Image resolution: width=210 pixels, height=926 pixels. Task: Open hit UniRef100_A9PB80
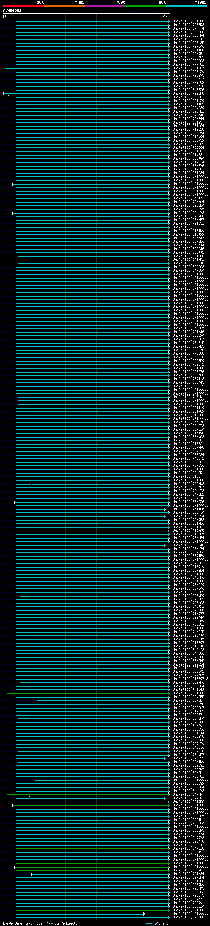click(x=188, y=32)
